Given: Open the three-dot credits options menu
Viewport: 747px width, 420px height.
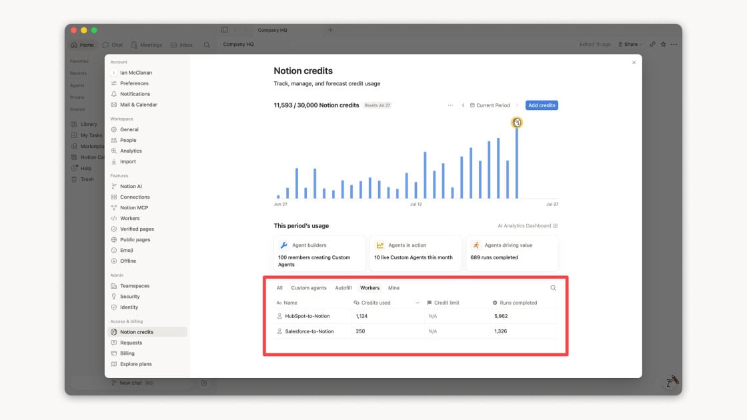Looking at the screenshot, I should 450,105.
